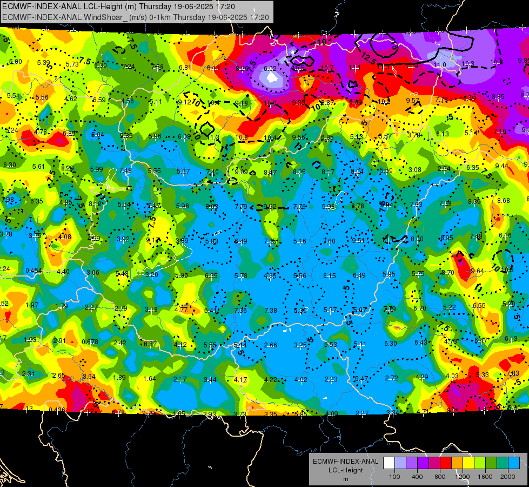The width and height of the screenshot is (529, 487).
Task: Click the 4.65 wind shear value
Action: 270,276
